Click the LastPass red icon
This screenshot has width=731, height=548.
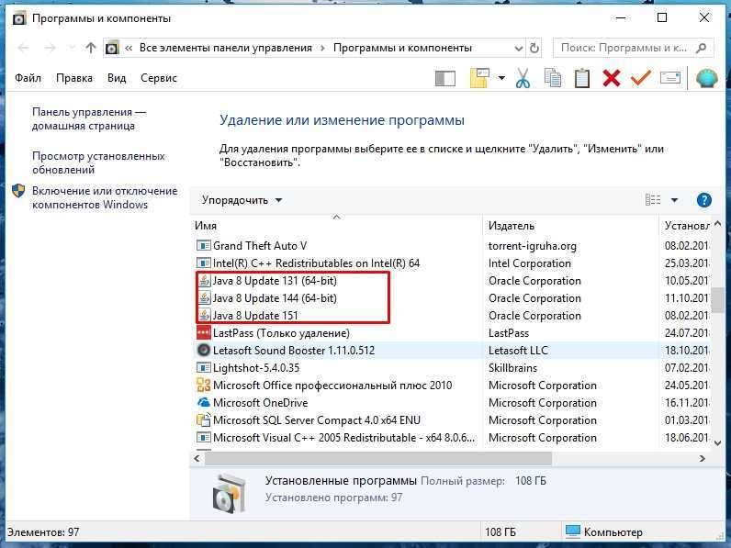click(x=204, y=332)
